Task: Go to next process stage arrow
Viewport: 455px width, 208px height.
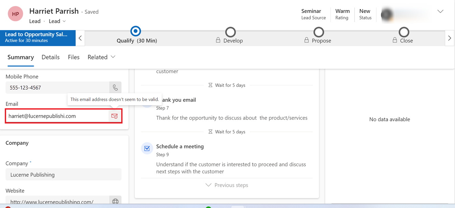Action: click(x=450, y=38)
